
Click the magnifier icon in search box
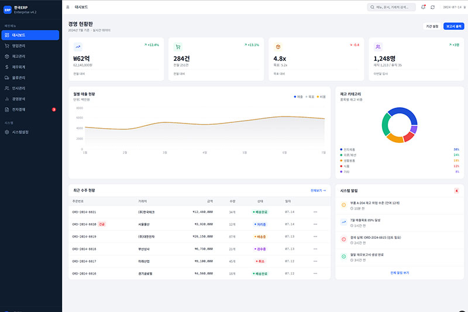pyautogui.click(x=372, y=7)
